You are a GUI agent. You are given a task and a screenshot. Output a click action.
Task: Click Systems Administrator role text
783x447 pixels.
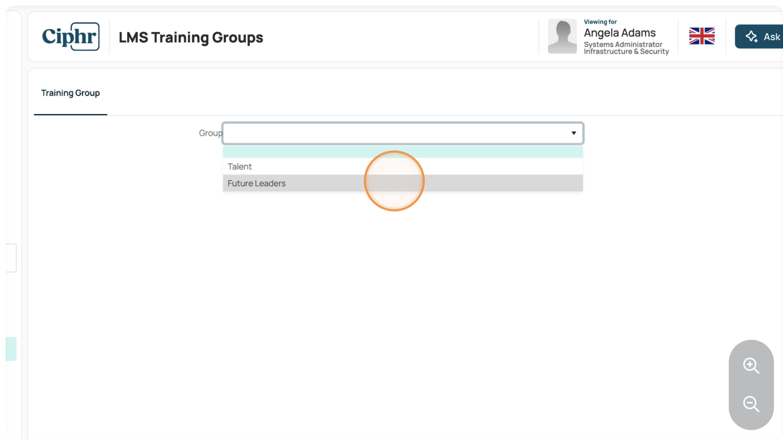(x=623, y=44)
